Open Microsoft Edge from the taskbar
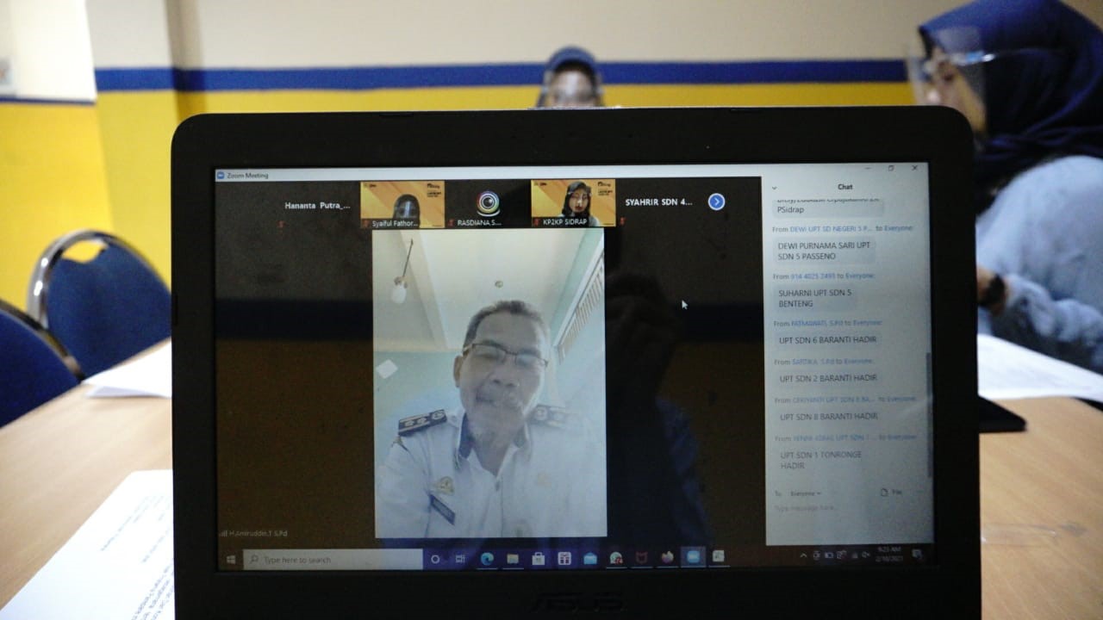The height and width of the screenshot is (620, 1103). tap(487, 559)
